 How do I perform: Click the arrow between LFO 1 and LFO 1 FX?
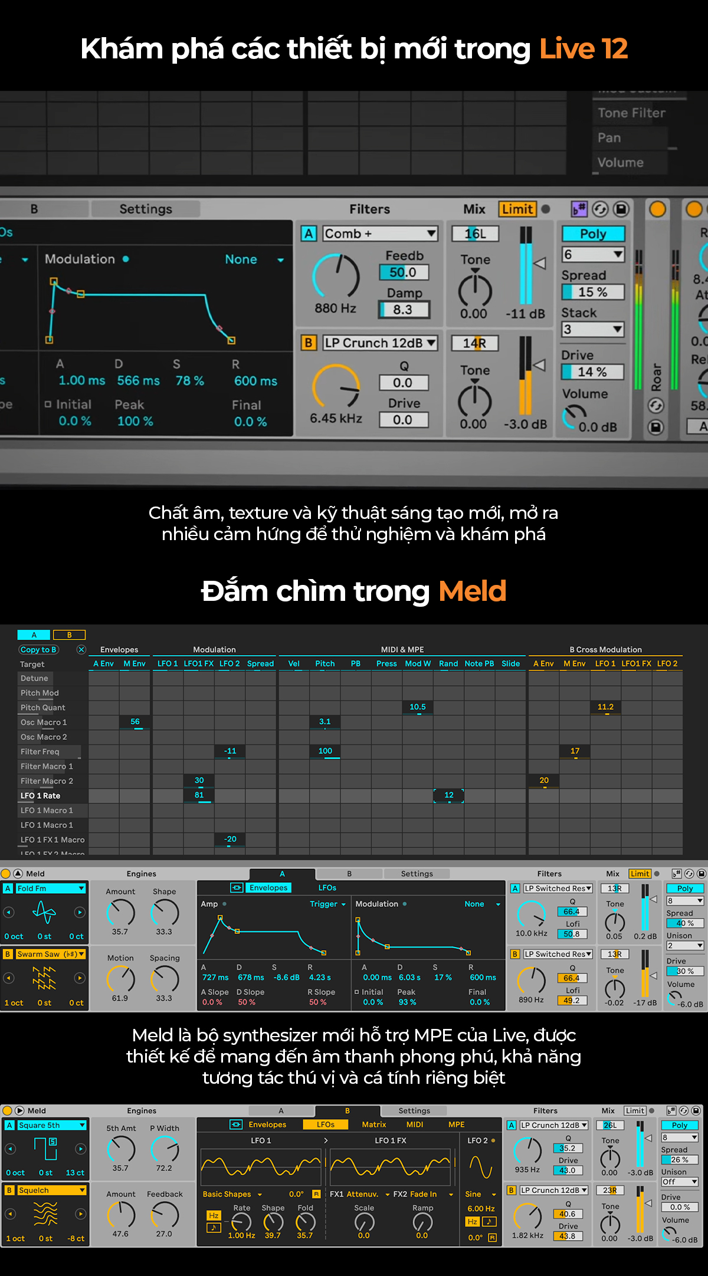[326, 1140]
